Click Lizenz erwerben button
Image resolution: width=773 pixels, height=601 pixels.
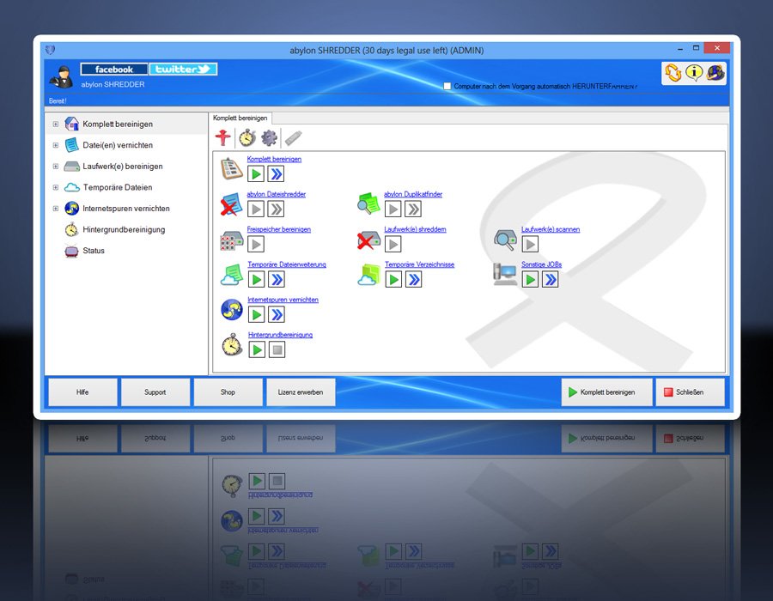pos(301,392)
